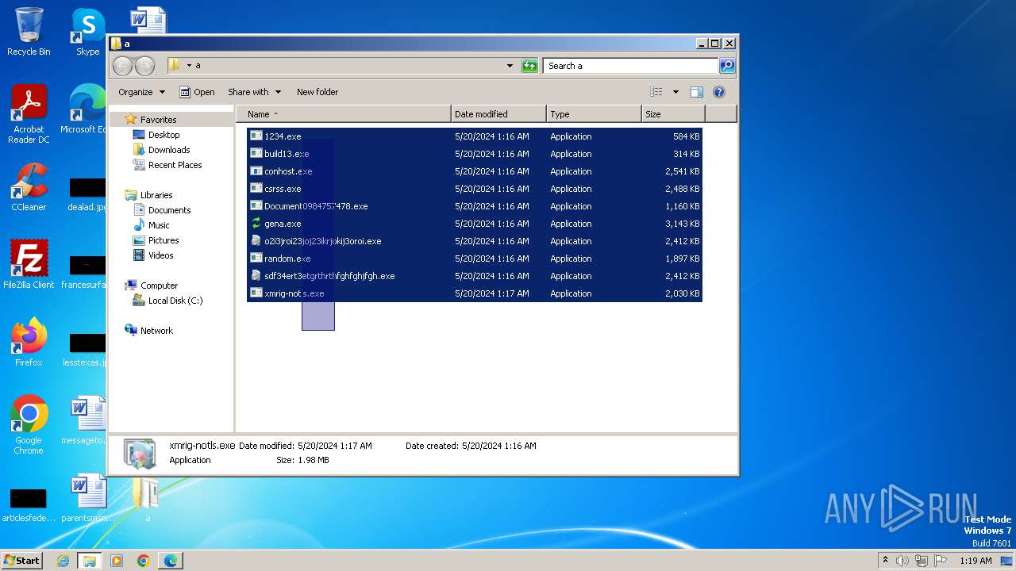Sort by Date modified column header
1016x571 pixels.
tap(498, 114)
